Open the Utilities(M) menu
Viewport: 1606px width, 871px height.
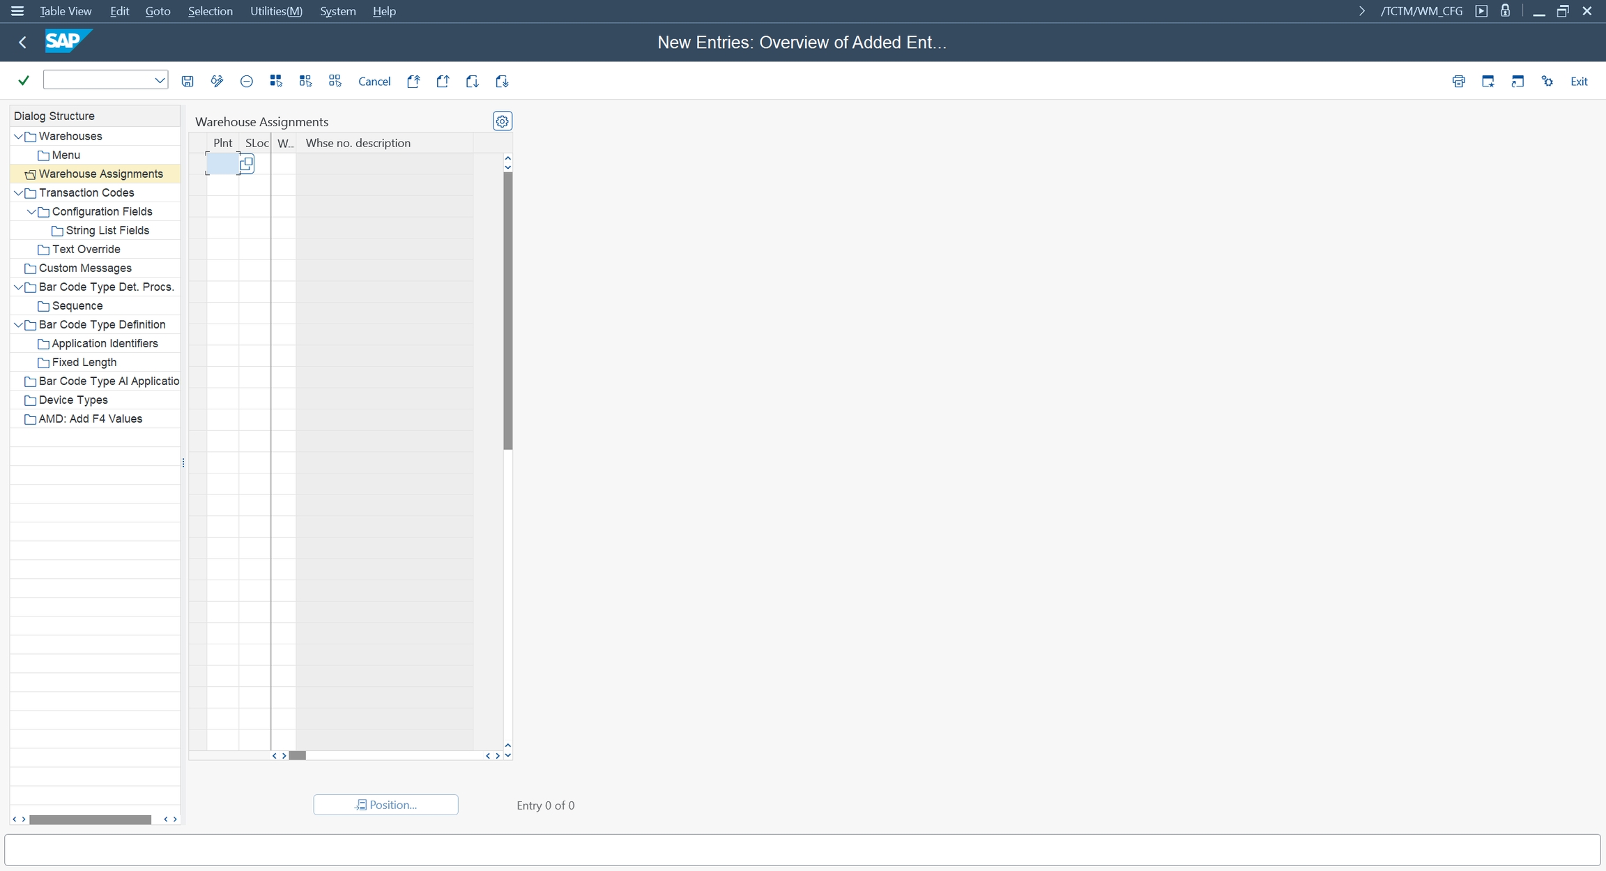(276, 11)
